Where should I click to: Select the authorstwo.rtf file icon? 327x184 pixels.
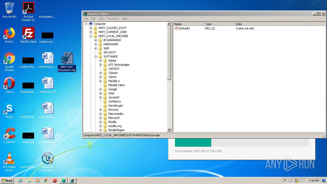tap(48, 135)
